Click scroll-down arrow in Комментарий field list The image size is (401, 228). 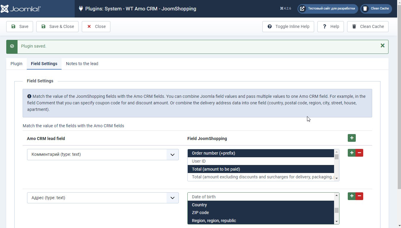337,178
